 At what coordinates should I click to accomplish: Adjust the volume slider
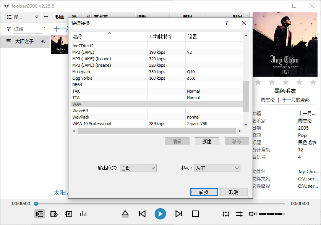point(272,214)
